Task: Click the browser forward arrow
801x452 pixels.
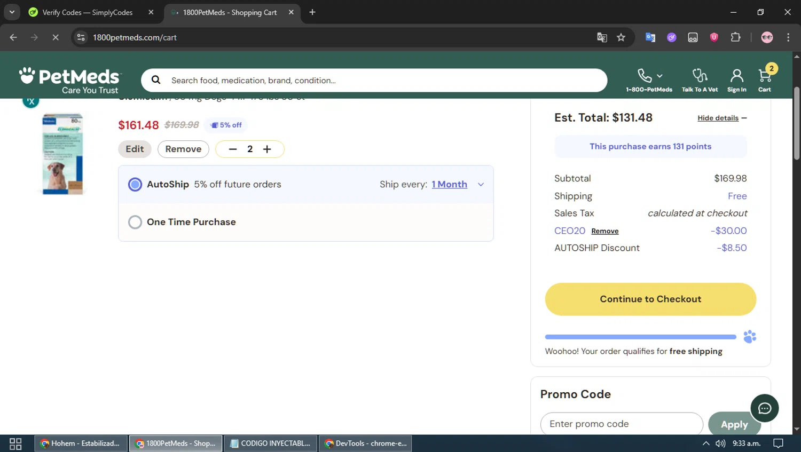Action: (x=34, y=37)
